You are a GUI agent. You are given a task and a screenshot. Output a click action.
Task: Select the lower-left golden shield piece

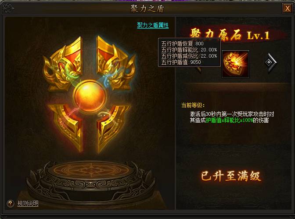(x=66, y=127)
